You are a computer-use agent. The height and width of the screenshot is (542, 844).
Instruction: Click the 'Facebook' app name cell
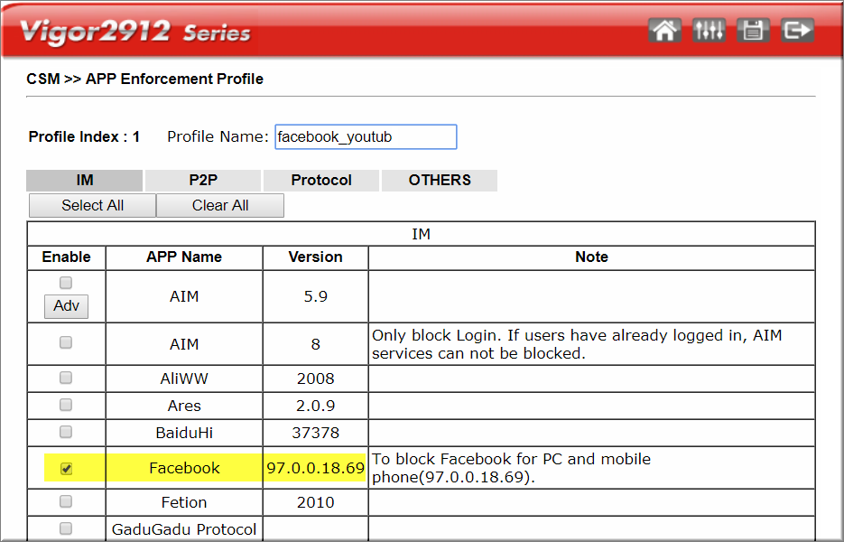[x=184, y=468]
